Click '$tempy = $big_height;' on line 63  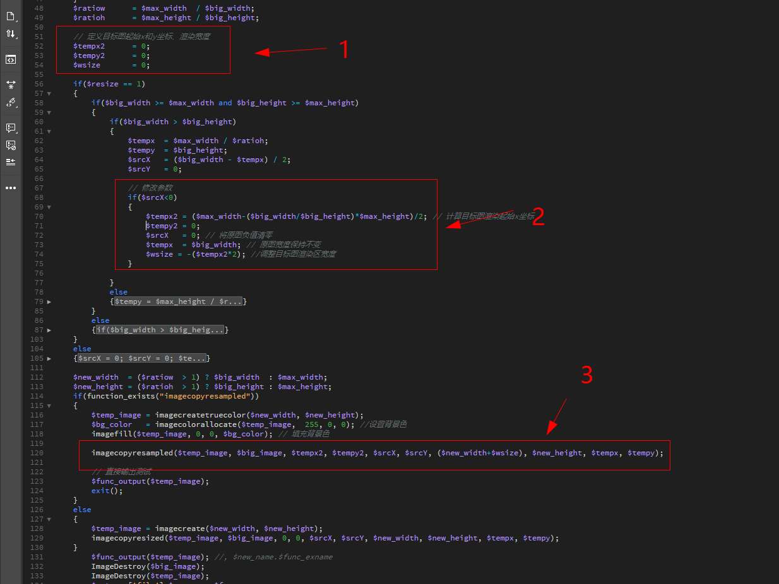[x=177, y=150]
